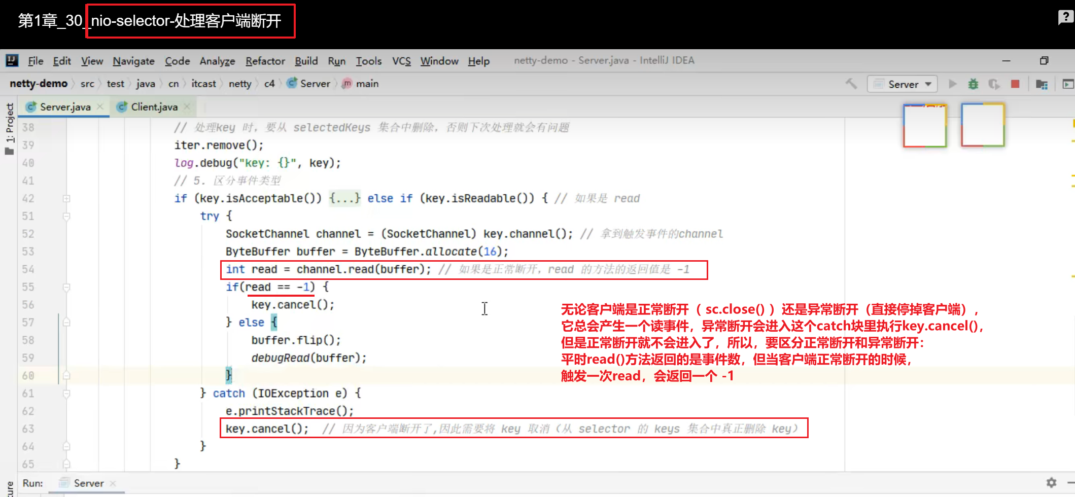Open Project Structure icon in toolbar
The image size is (1075, 497).
tap(1042, 84)
